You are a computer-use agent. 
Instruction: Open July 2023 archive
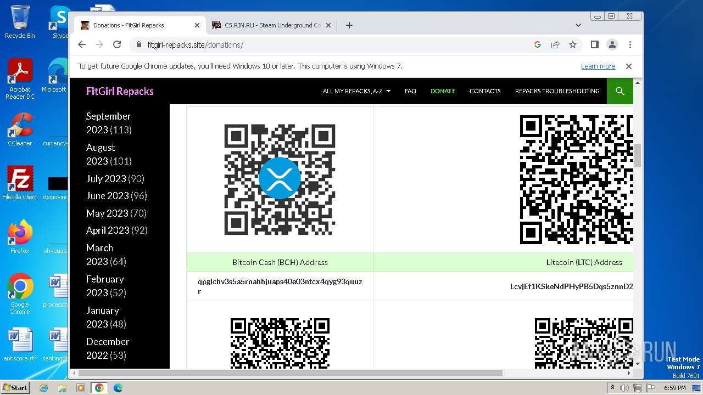[x=106, y=178]
